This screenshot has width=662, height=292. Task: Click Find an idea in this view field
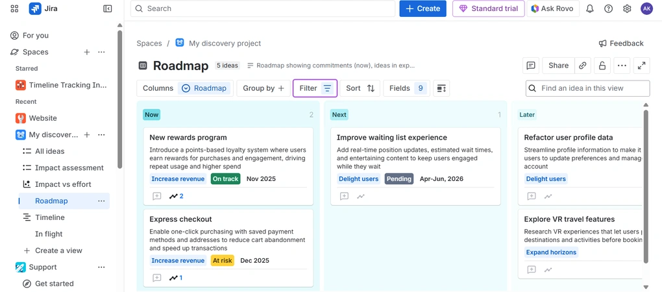click(x=588, y=88)
